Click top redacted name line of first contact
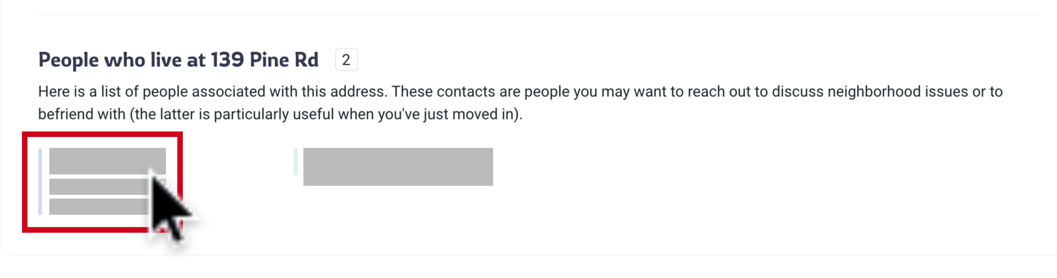 coord(107,161)
